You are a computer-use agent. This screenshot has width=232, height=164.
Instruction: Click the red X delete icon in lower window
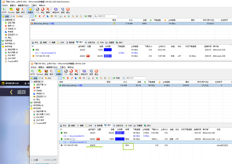(x=76, y=72)
